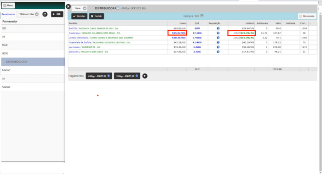This screenshot has height=174, width=322.
Task: Sort by the Qtd column header
Action: click(197, 23)
